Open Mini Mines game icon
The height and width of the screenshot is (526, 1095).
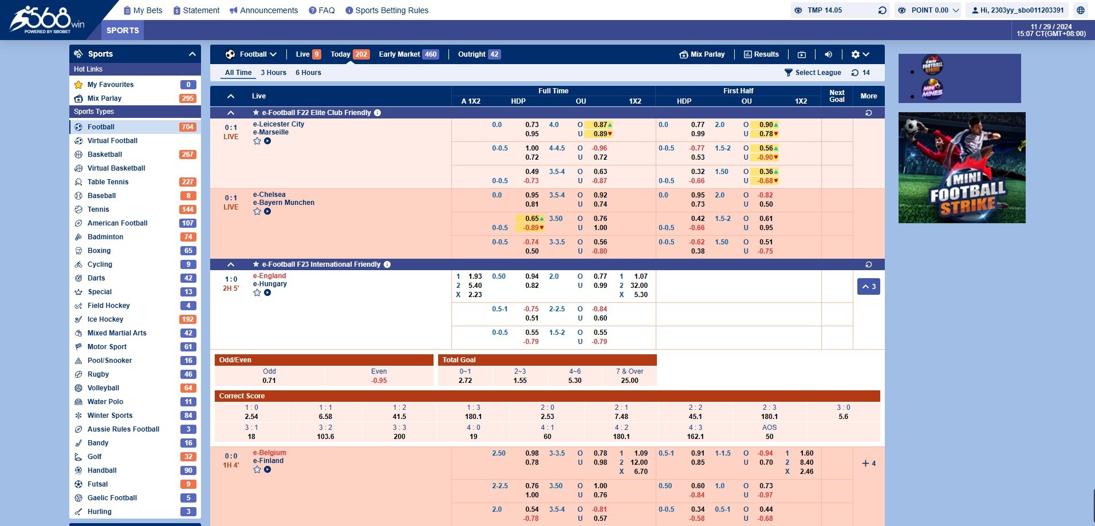tap(932, 89)
